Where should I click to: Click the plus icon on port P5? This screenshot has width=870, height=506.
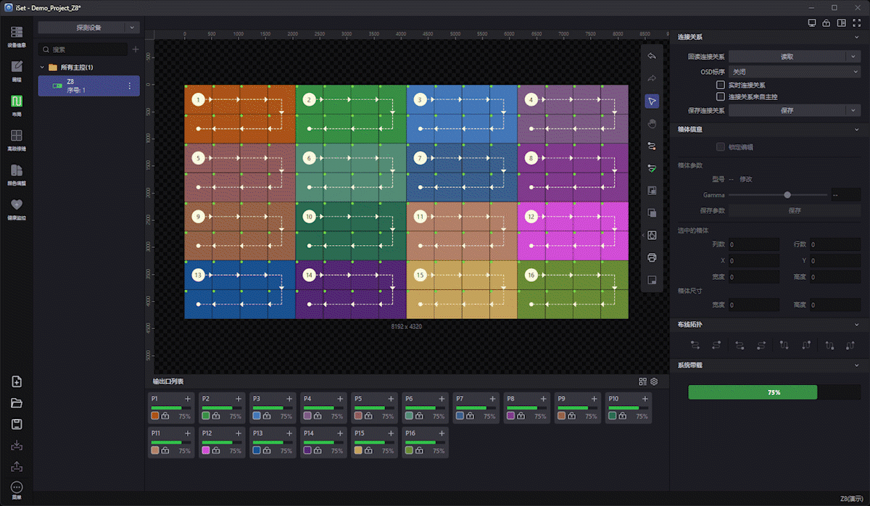click(x=391, y=399)
